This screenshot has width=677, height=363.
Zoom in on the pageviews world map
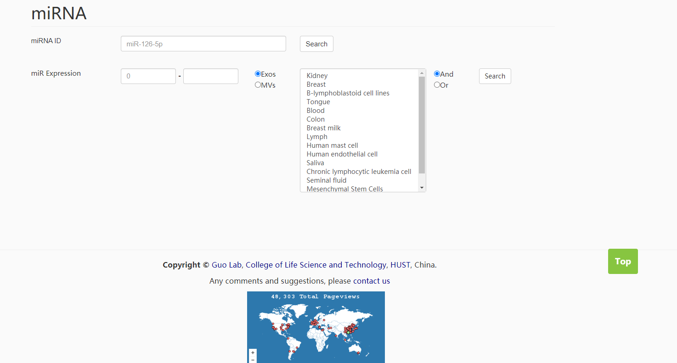[253, 352]
